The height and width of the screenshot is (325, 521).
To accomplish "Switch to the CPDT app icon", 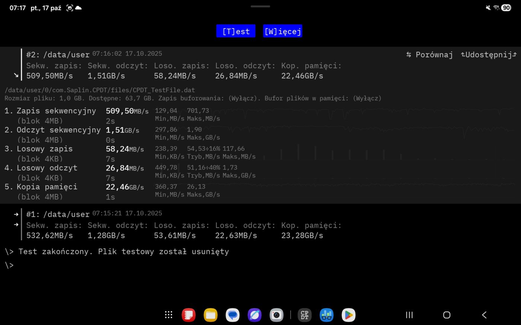I will 305,315.
